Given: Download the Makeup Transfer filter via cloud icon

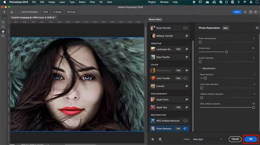Looking at the screenshot, I should (186, 36).
